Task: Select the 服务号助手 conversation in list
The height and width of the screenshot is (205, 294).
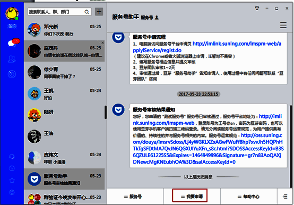Action: [x=64, y=179]
